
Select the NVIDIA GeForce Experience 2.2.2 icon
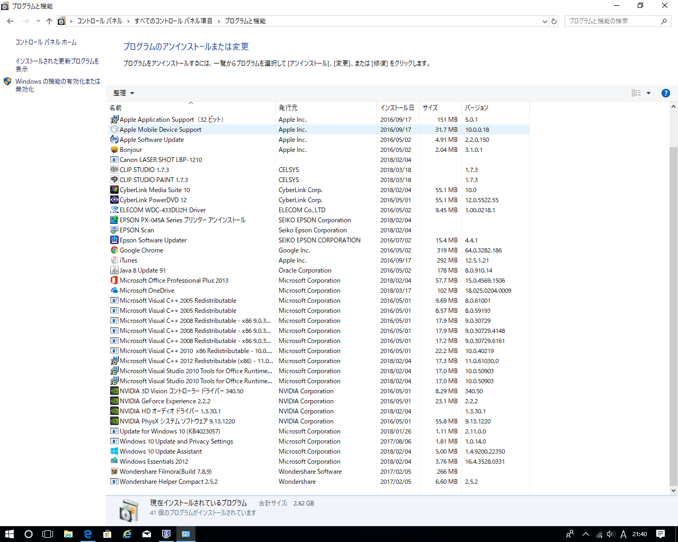pyautogui.click(x=114, y=401)
